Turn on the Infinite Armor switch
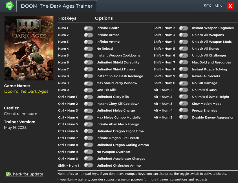Viewport: 238px width, 183px height. [x=88, y=35]
